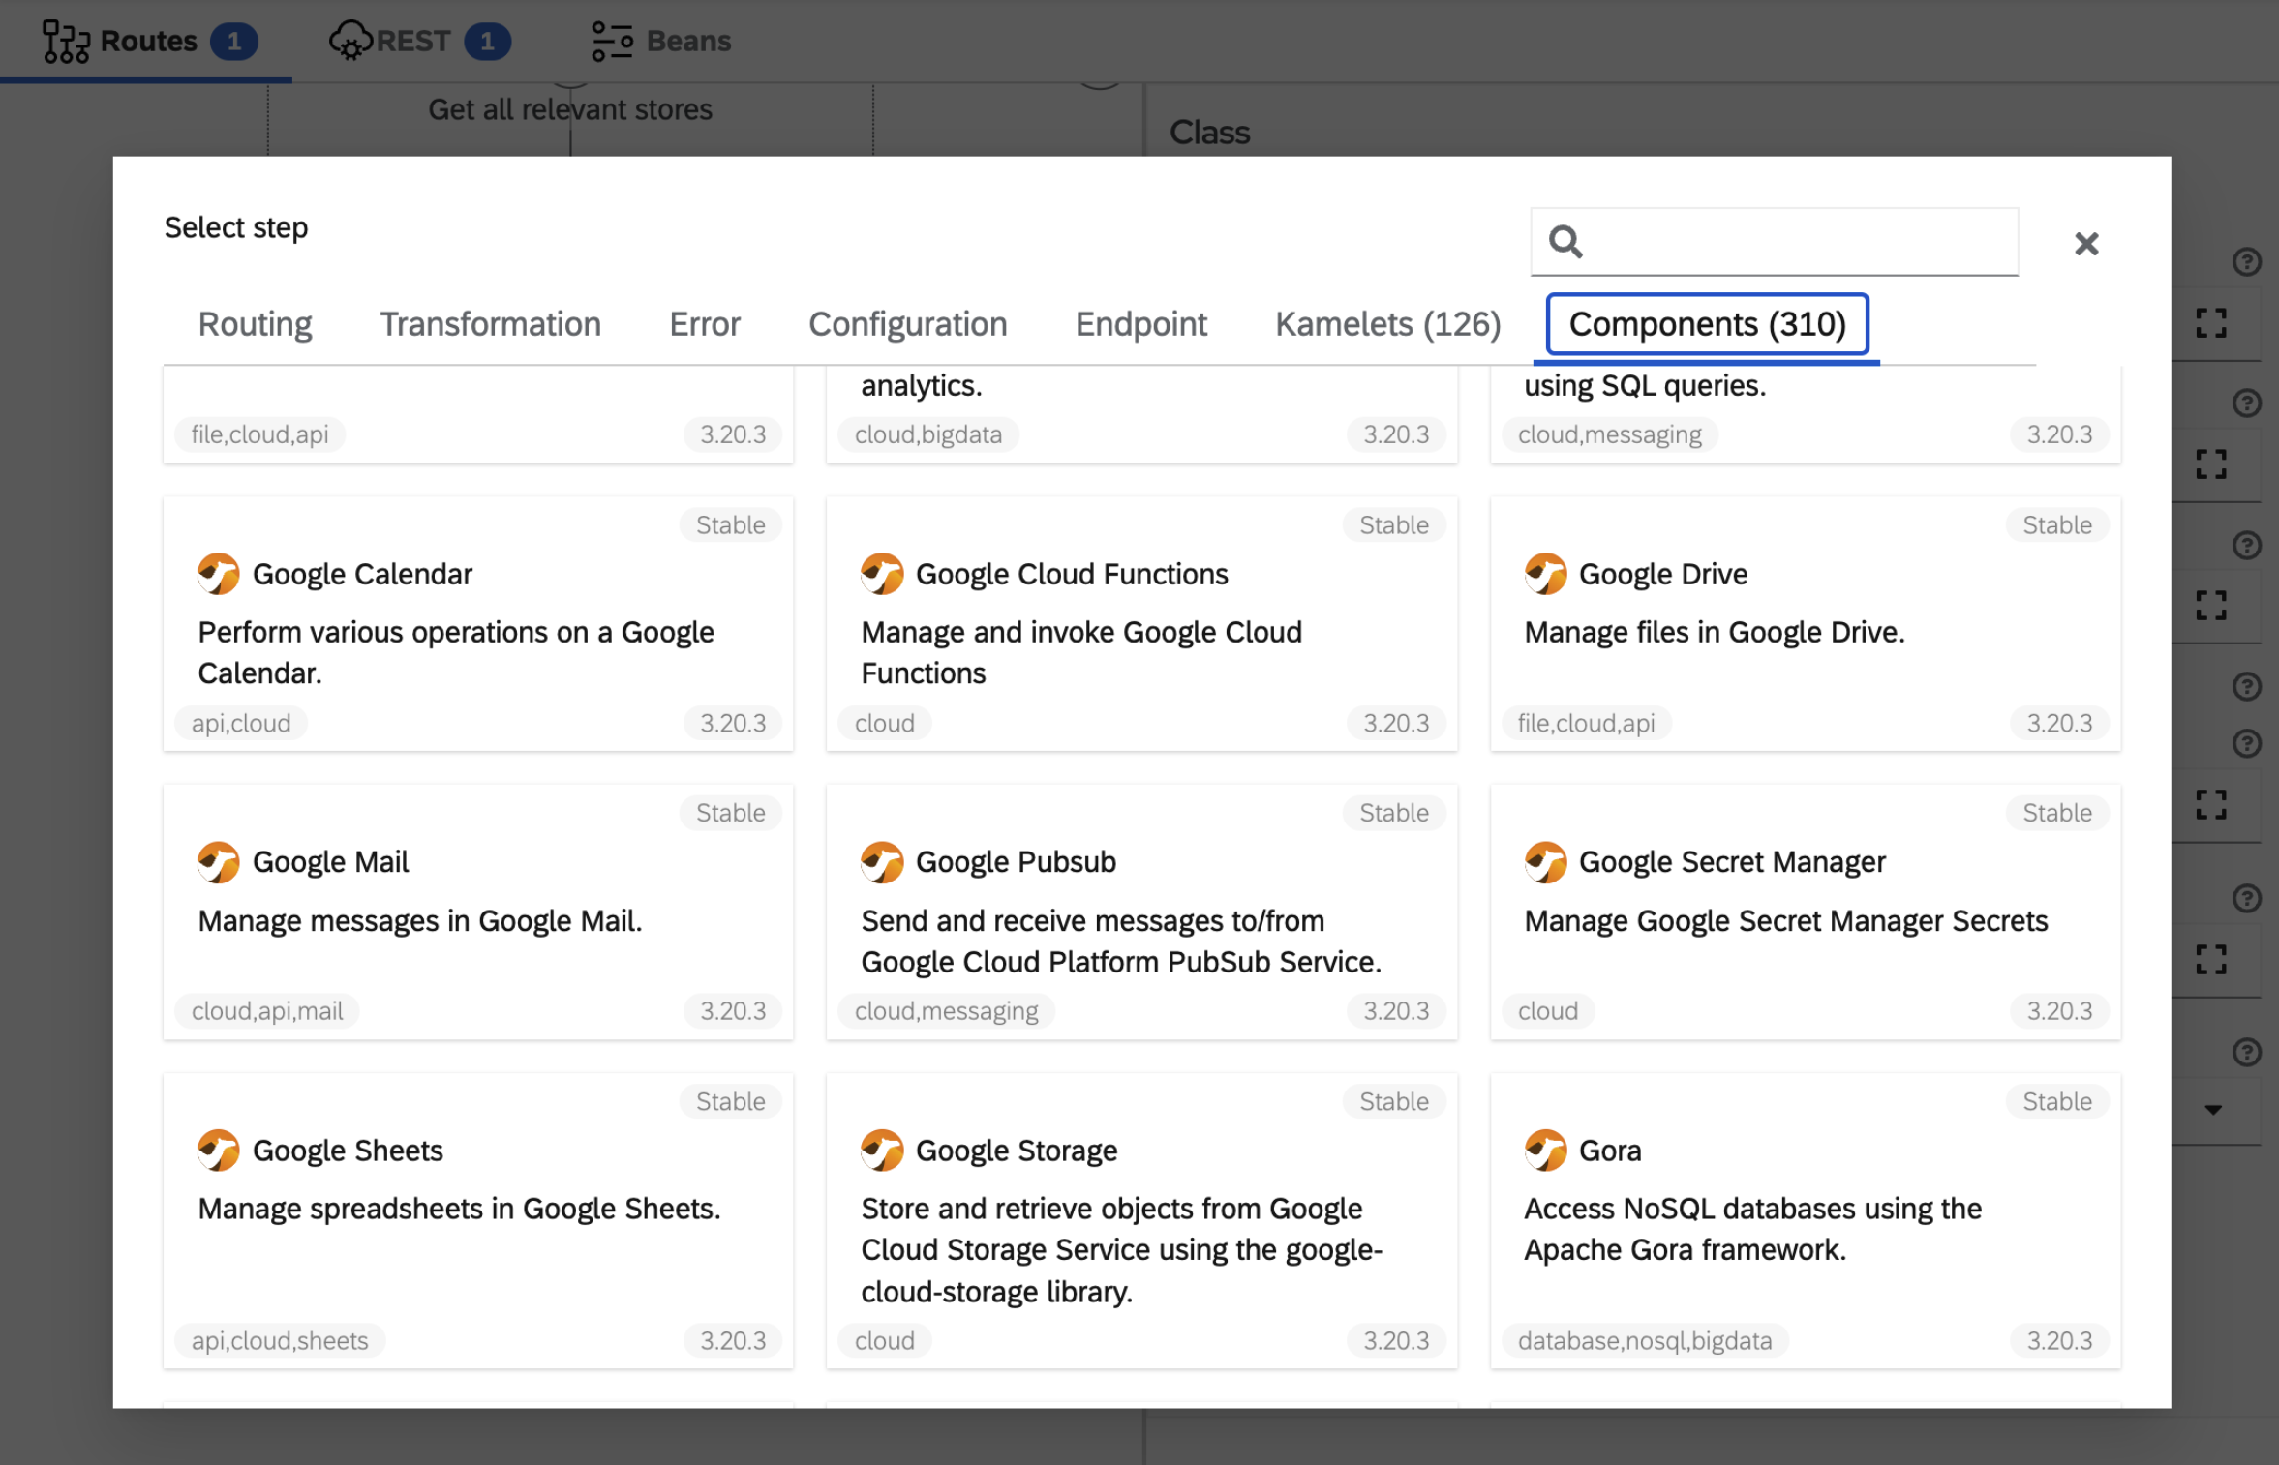Click the Gora component icon
Screen dimensions: 2279x1465
1545,1151
